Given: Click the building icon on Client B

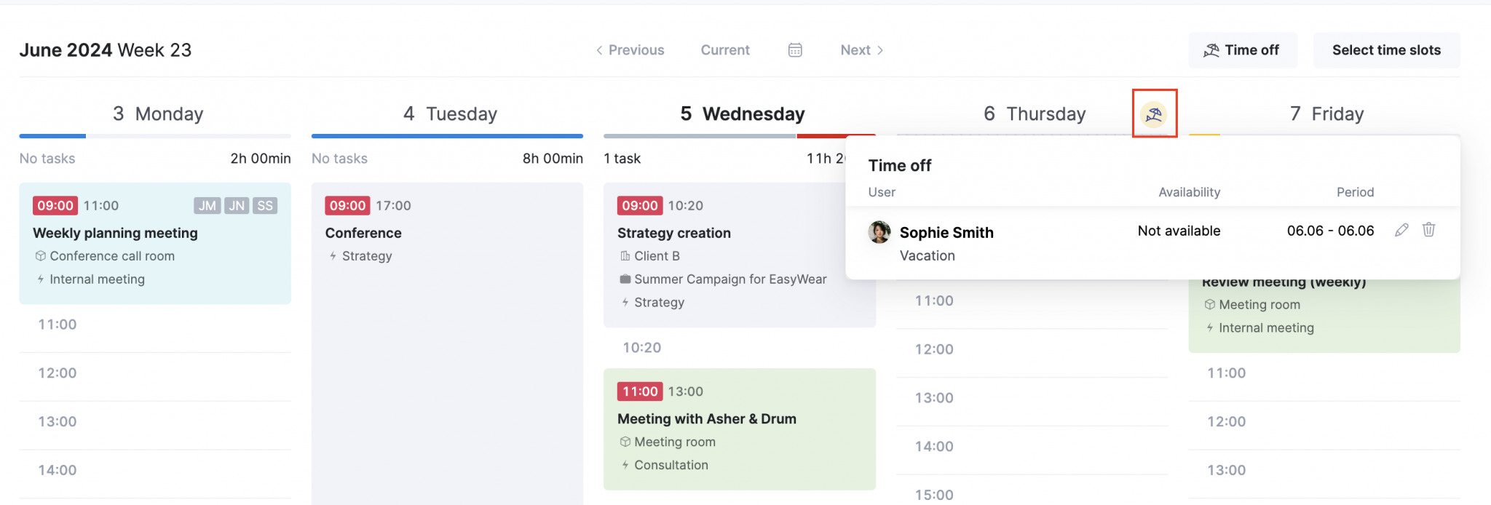Looking at the screenshot, I should click(624, 255).
